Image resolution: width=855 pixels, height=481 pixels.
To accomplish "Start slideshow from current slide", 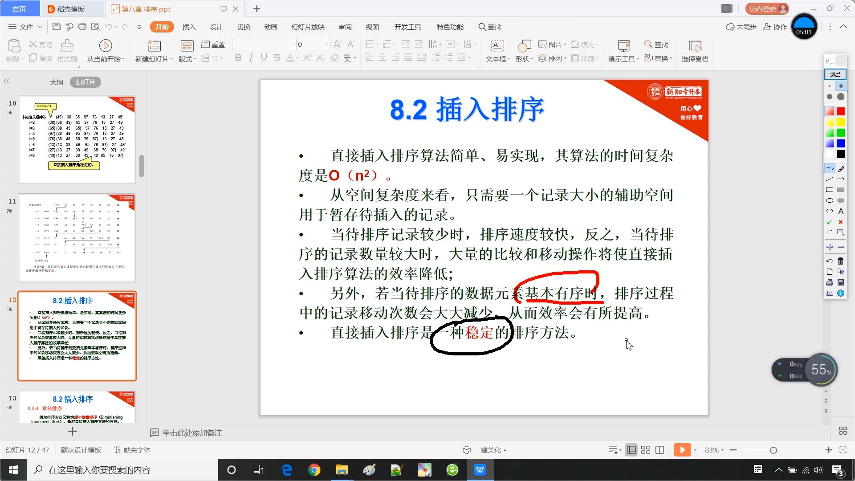I will 106,51.
